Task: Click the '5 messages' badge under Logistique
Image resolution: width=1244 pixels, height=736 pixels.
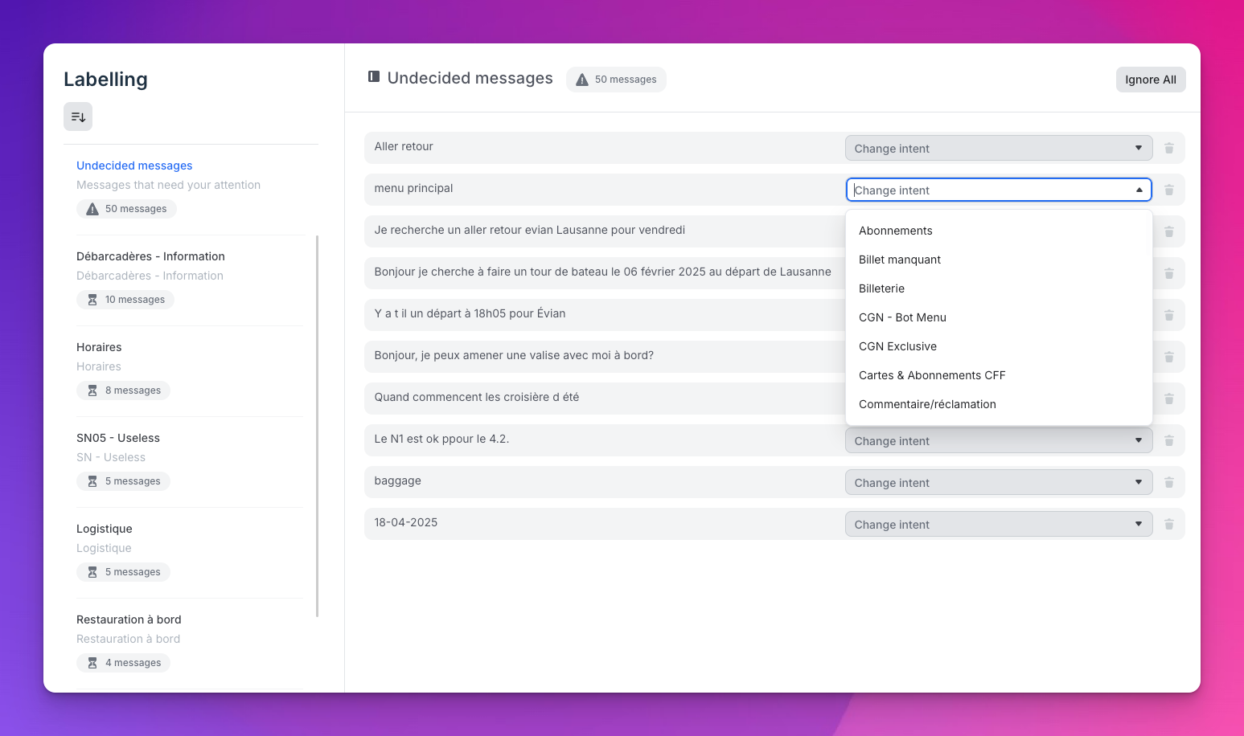Action: (123, 572)
